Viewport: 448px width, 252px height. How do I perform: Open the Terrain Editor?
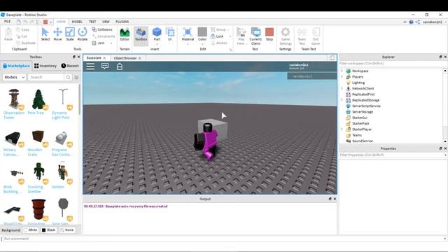125,34
